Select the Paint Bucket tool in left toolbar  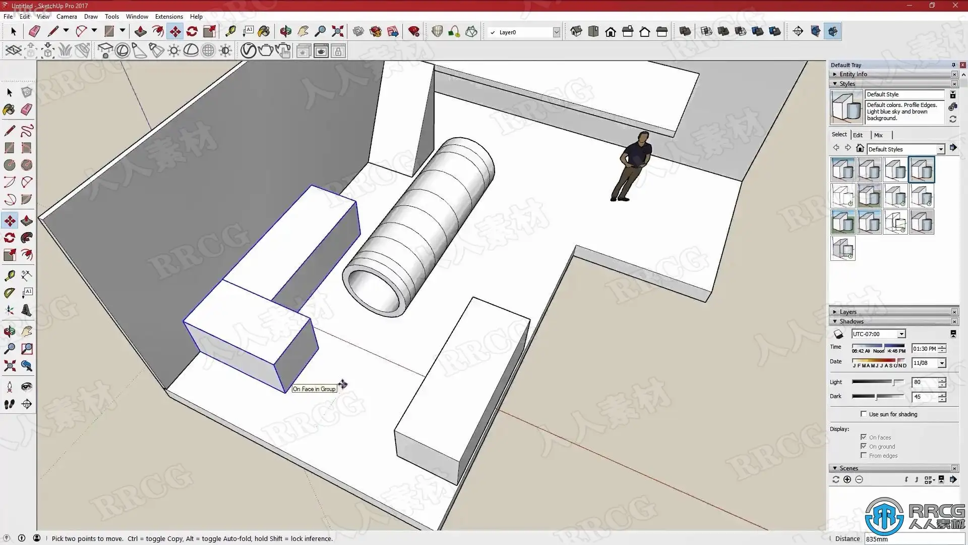click(9, 110)
